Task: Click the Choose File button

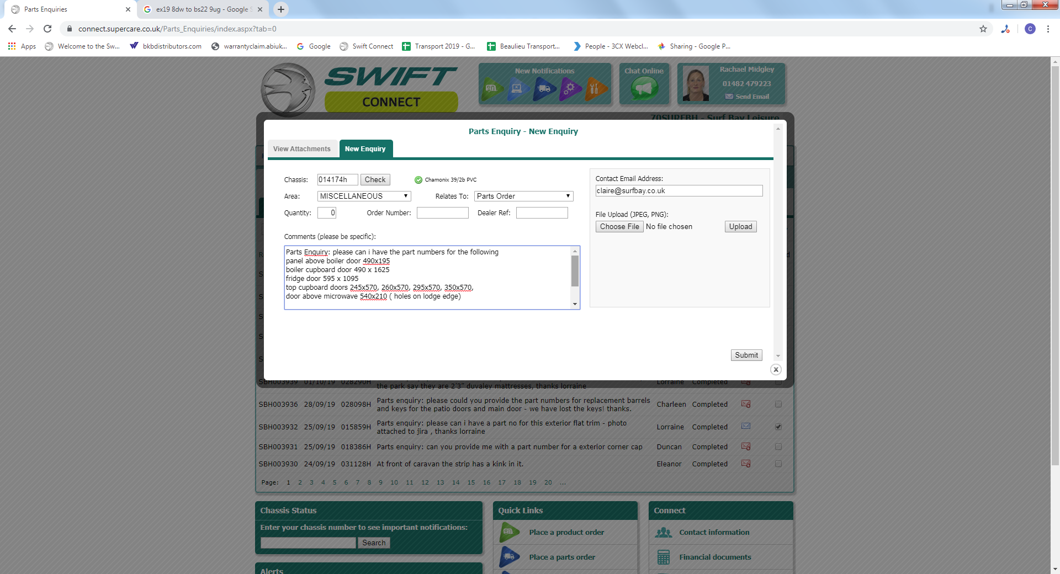Action: [619, 226]
